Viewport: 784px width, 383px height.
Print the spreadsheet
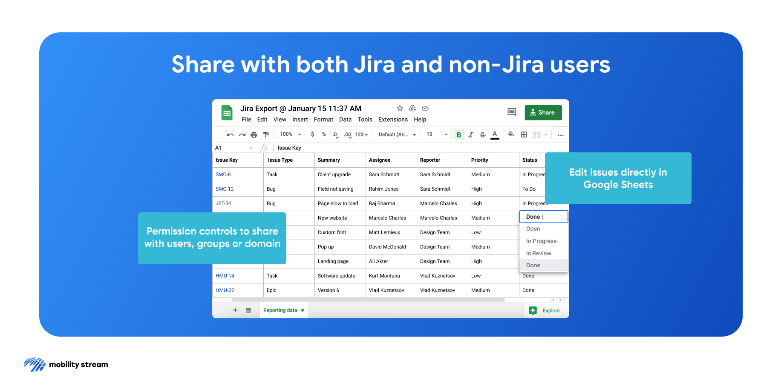coord(254,134)
